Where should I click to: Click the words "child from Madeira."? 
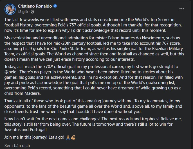[23, 93]
